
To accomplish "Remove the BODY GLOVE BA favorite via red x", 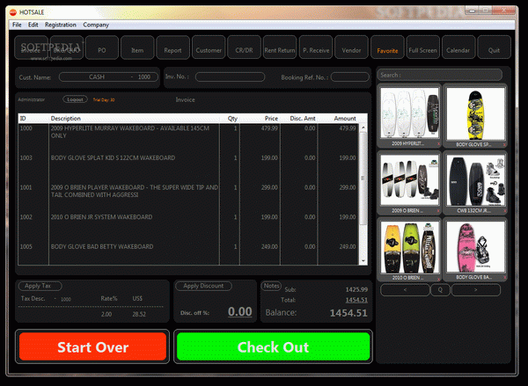I will point(504,278).
